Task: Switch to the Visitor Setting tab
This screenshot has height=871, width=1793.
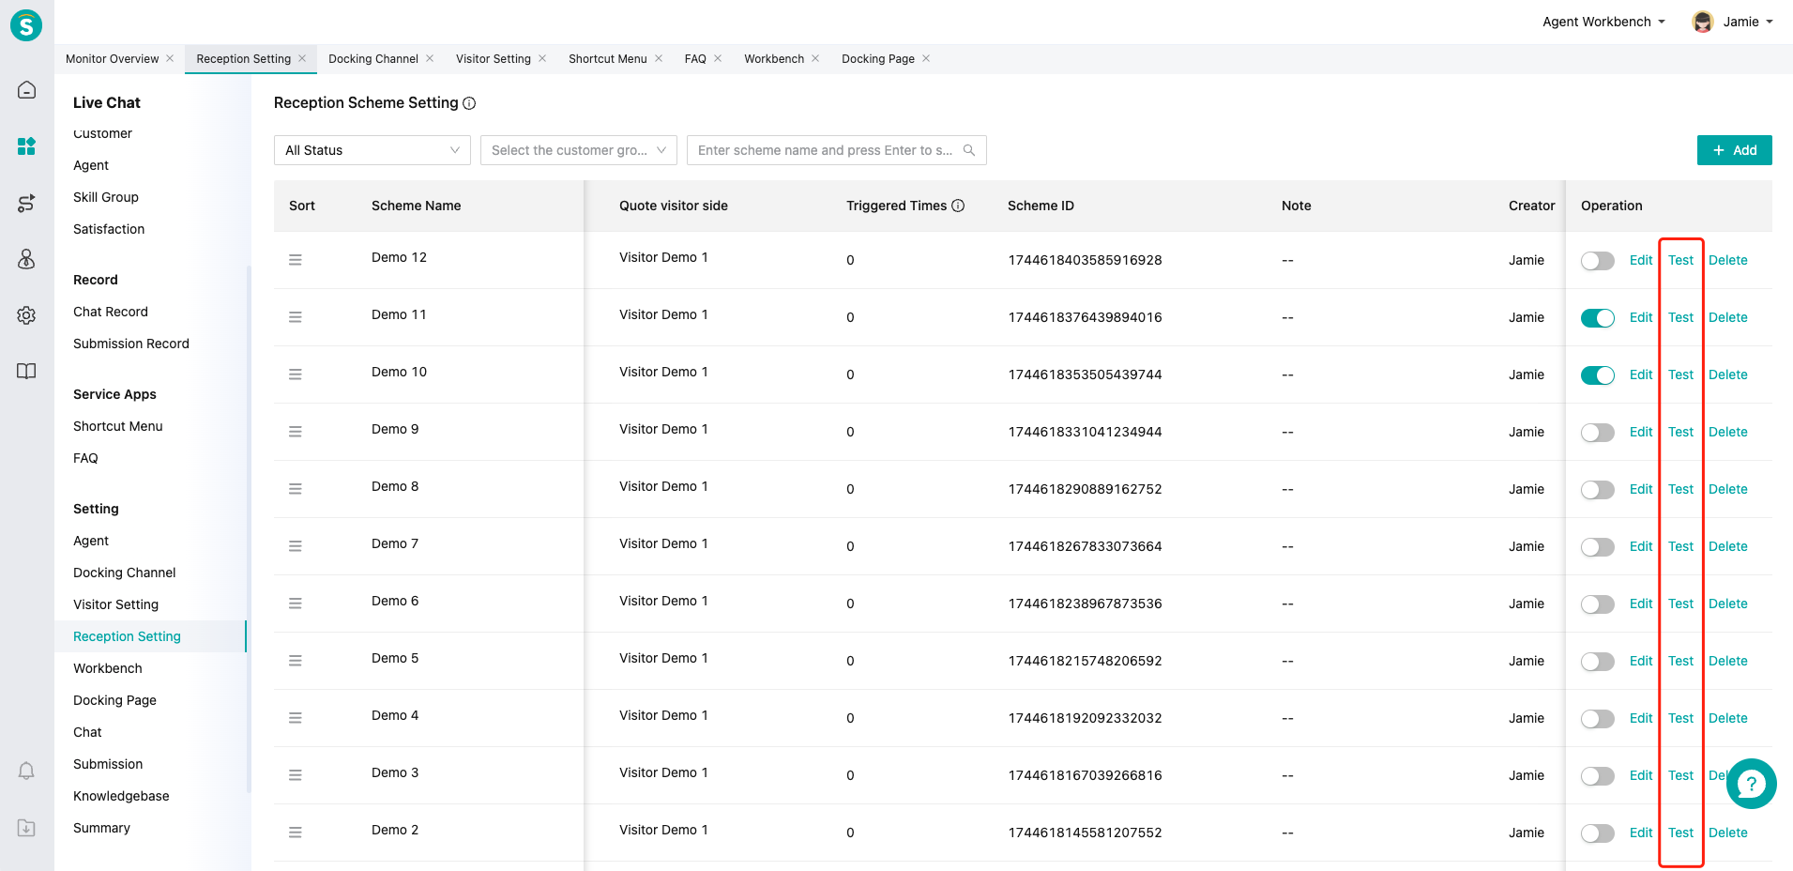Action: (493, 58)
